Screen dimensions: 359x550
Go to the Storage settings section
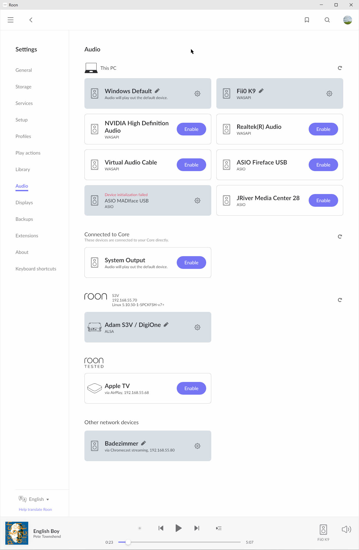coord(23,87)
